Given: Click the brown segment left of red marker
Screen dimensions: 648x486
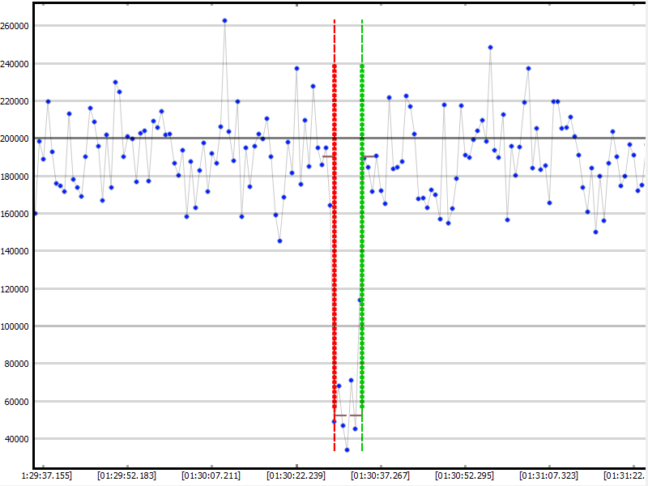Looking at the screenshot, I should (327, 156).
